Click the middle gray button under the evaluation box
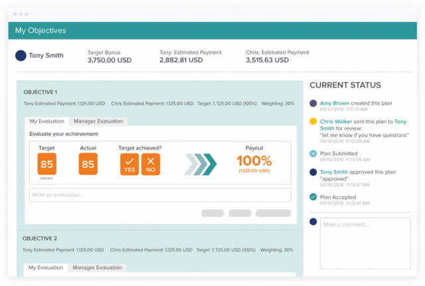The width and height of the screenshot is (425, 286). (240, 213)
